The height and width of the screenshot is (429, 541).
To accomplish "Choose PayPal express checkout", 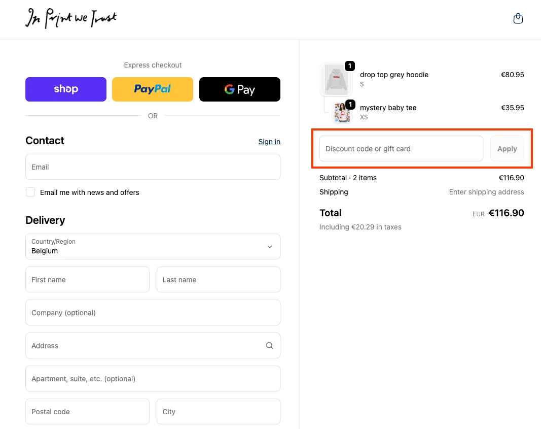I will [x=153, y=89].
